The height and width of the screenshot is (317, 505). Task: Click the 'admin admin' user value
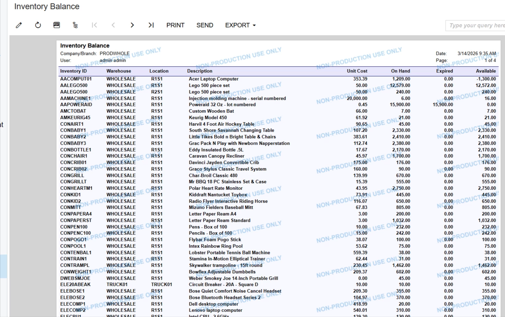tap(113, 60)
